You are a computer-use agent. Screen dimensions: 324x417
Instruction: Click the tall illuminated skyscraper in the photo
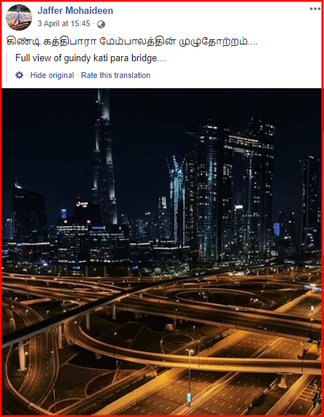click(x=104, y=157)
